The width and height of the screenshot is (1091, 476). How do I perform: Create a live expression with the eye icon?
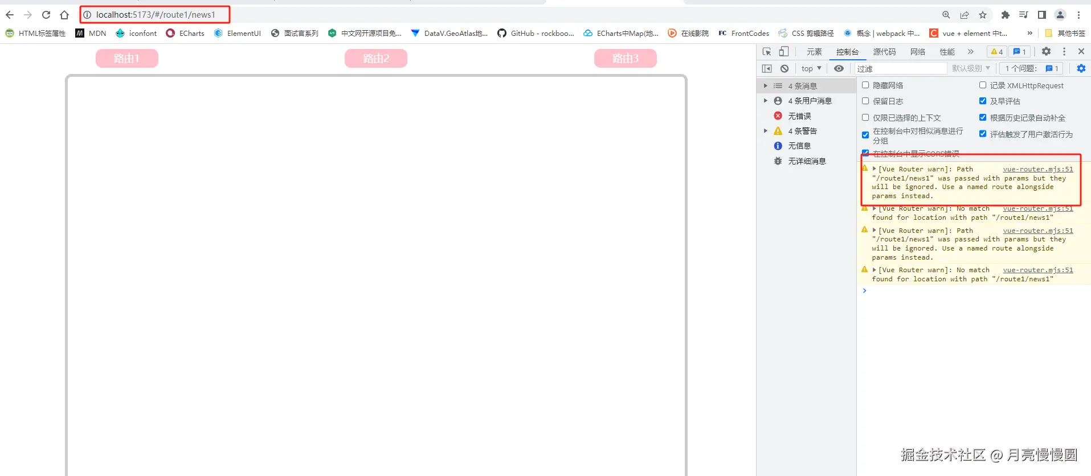pyautogui.click(x=839, y=68)
